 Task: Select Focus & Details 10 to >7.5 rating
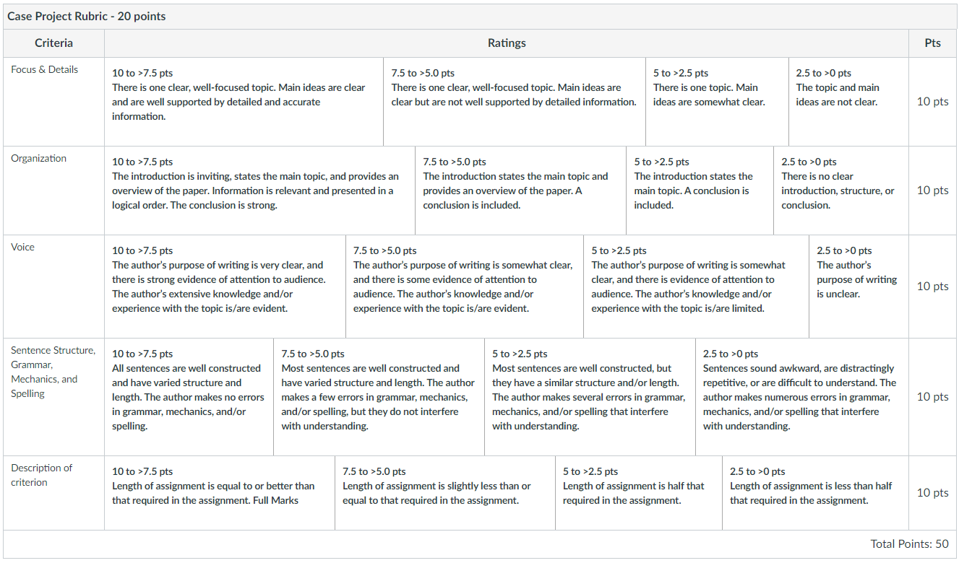[x=244, y=102]
